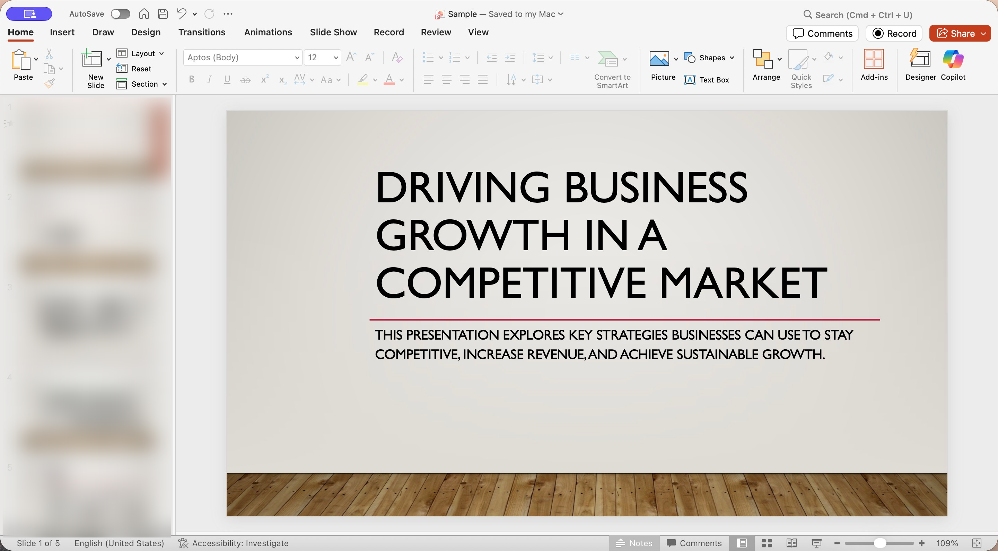Click the Share button
The width and height of the screenshot is (998, 551).
pos(955,33)
